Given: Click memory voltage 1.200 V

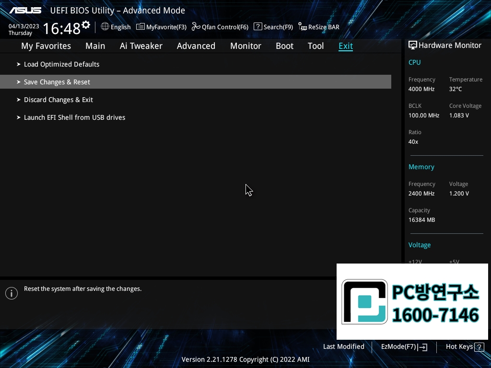Looking at the screenshot, I should [x=459, y=194].
